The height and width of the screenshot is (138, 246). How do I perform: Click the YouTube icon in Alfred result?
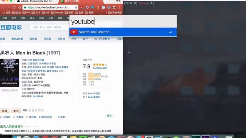pos(74,32)
